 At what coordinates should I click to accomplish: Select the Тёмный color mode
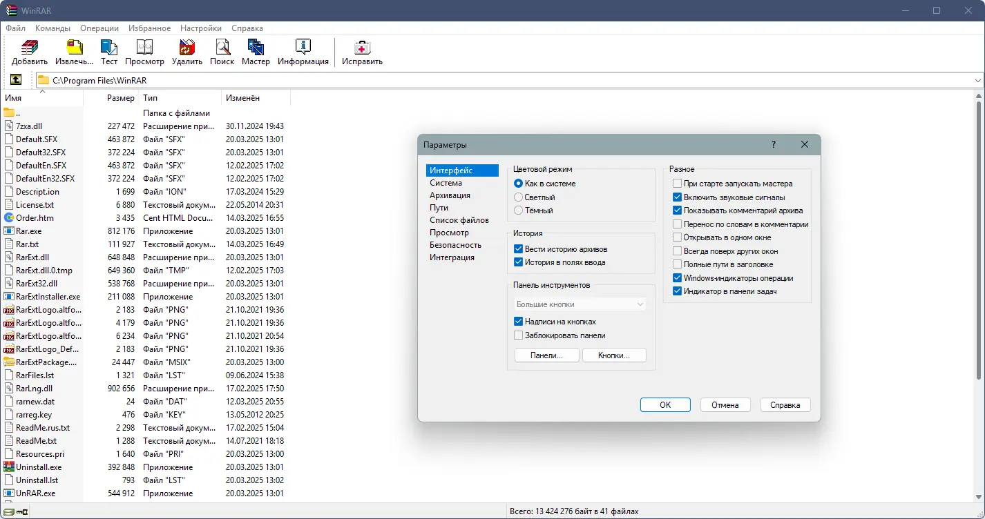click(518, 210)
